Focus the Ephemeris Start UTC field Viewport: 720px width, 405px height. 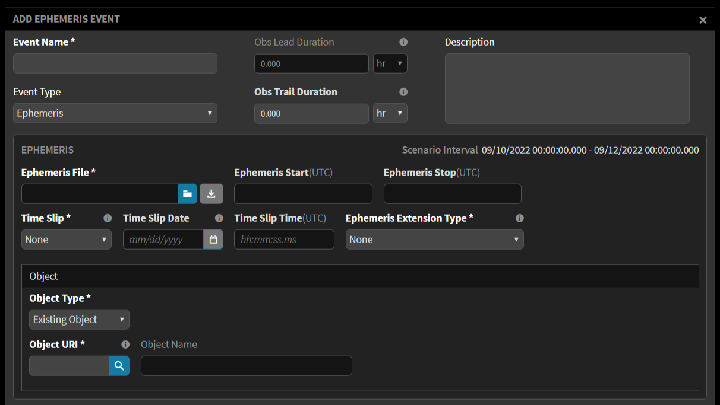303,193
